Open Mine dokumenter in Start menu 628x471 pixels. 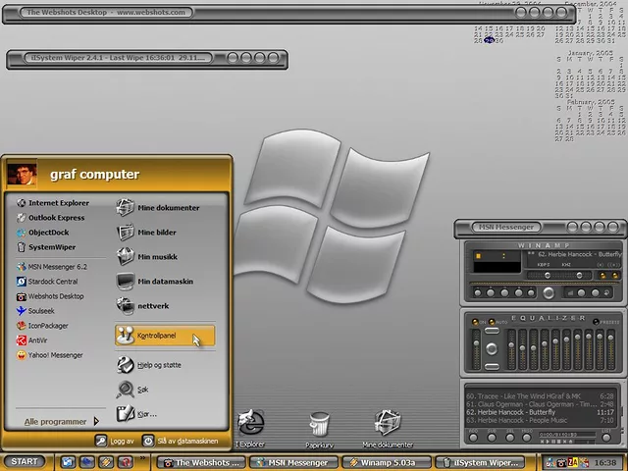pyautogui.click(x=157, y=208)
